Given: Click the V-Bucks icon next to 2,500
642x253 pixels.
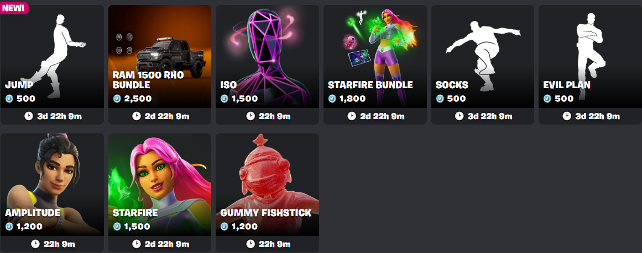Looking at the screenshot, I should tap(117, 99).
